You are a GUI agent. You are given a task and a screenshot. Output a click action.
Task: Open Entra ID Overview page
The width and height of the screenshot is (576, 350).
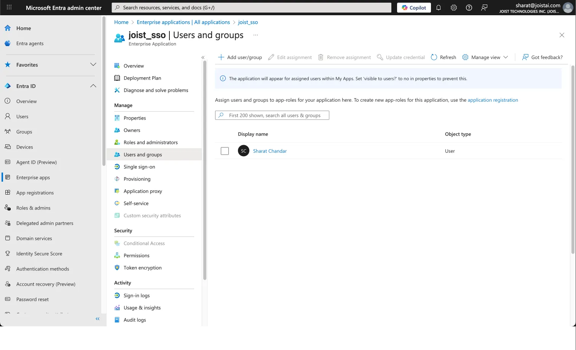[x=26, y=101]
